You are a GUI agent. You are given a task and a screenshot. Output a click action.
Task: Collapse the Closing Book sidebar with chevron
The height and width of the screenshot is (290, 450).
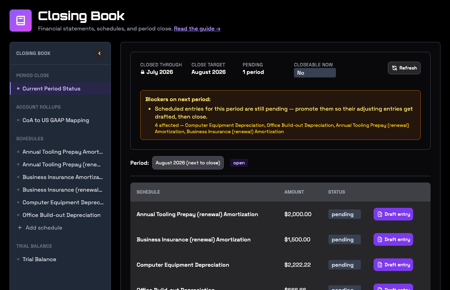click(99, 53)
